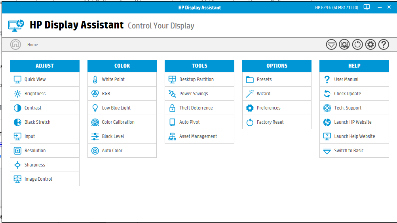Click the Resolution square icon
This screenshot has height=223, width=397.
click(x=17, y=151)
